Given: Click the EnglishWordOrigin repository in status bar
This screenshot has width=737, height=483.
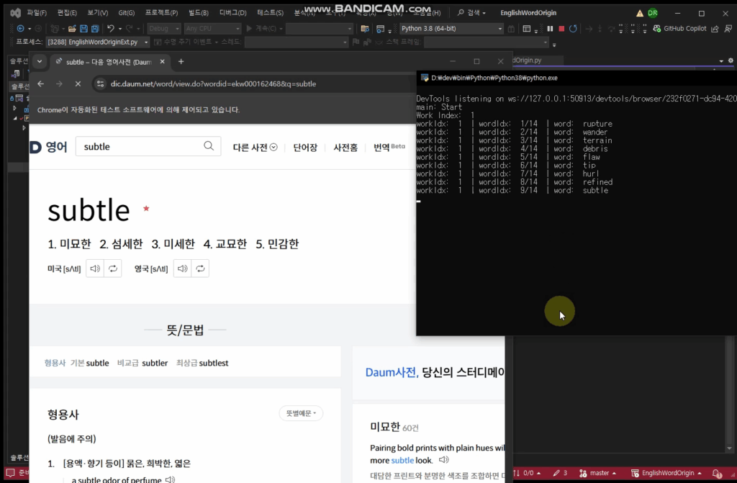Looking at the screenshot, I should coord(666,473).
